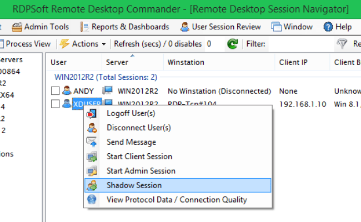The height and width of the screenshot is (222, 361).
Task: Click the Help question mark icon
Action: [x=328, y=27]
